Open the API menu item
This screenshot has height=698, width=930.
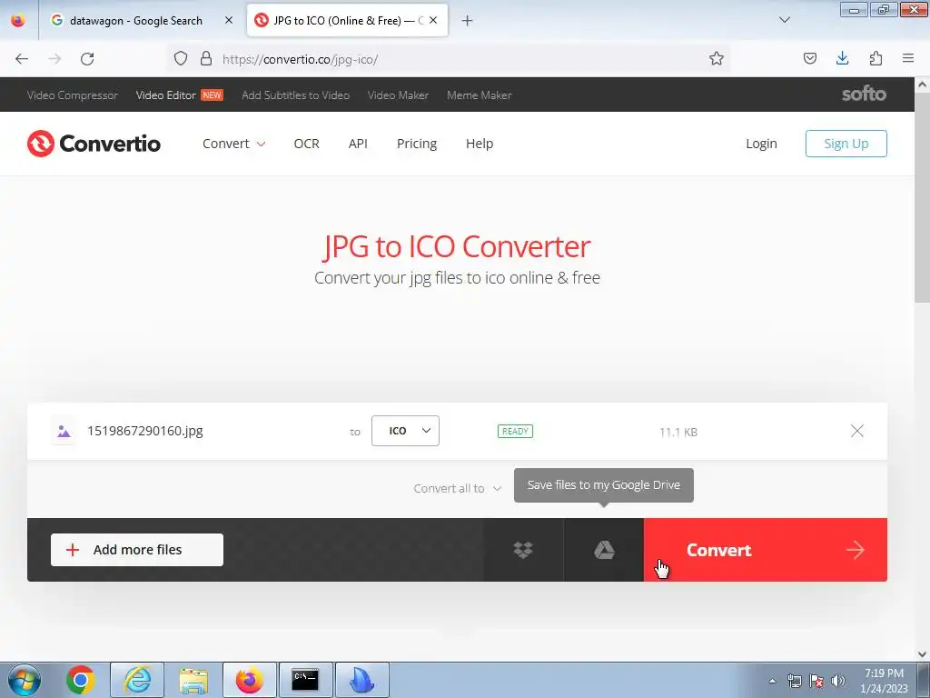tap(358, 144)
